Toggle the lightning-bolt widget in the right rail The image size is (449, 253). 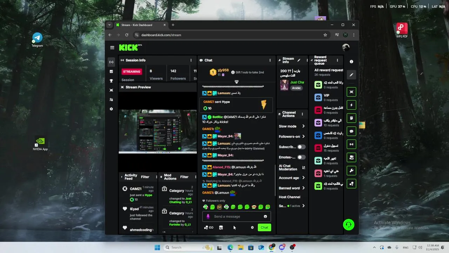click(x=351, y=105)
